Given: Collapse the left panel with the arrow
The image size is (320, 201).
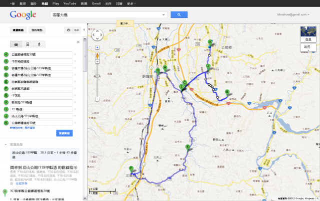Looking at the screenshot, I should click(x=84, y=30).
